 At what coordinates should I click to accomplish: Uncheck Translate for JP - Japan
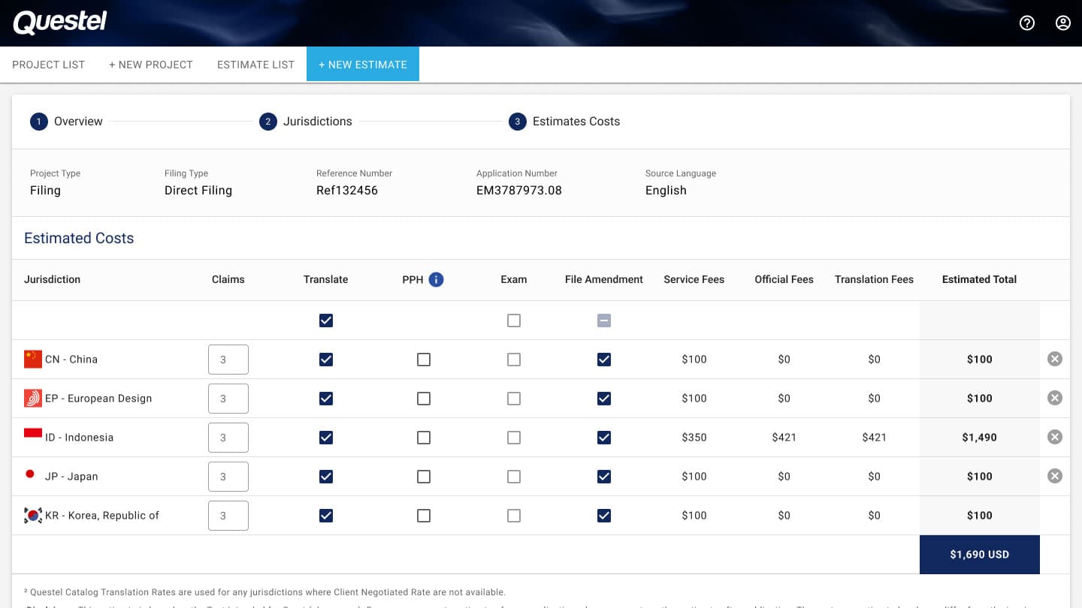pyautogui.click(x=326, y=477)
